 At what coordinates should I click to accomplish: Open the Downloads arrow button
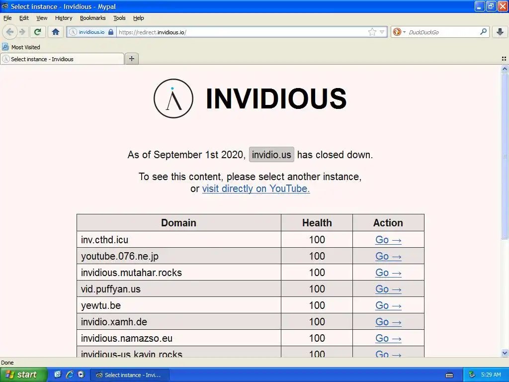(500, 32)
